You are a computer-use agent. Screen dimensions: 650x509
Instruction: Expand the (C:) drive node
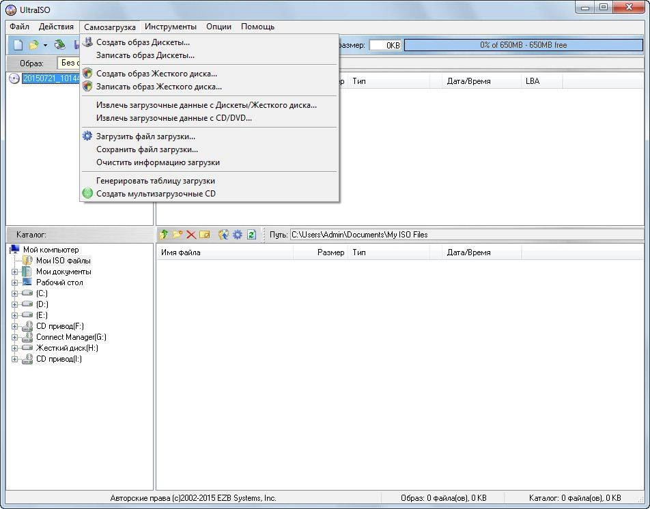tap(14, 293)
